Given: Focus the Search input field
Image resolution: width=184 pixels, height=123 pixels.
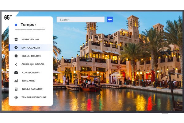Looking at the screenshot, I should [80, 19].
